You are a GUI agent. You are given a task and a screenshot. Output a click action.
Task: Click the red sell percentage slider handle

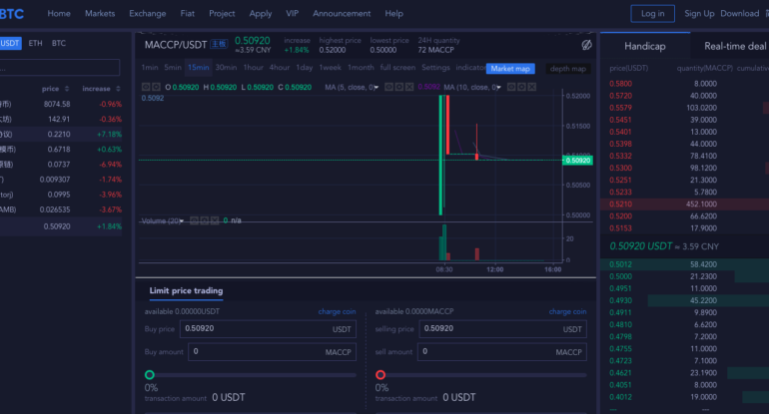coord(381,375)
